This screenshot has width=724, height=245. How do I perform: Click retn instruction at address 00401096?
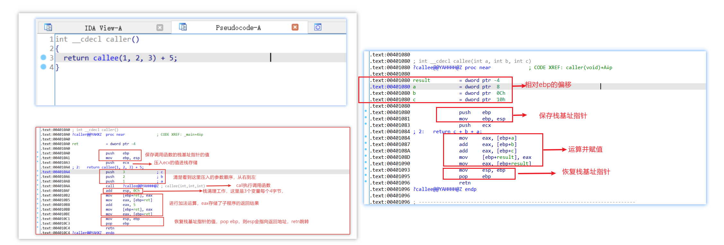tap(465, 183)
